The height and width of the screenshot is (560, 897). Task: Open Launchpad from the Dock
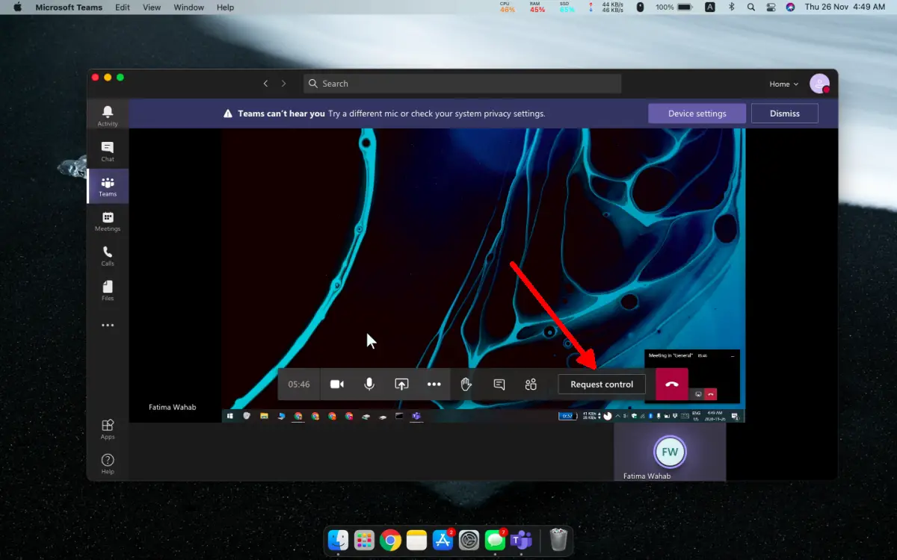(364, 539)
